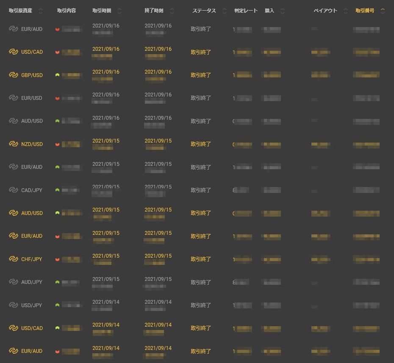Sort by 取引原資産 using its sort arrows
Screen dimensions: 394x363
click(41, 11)
